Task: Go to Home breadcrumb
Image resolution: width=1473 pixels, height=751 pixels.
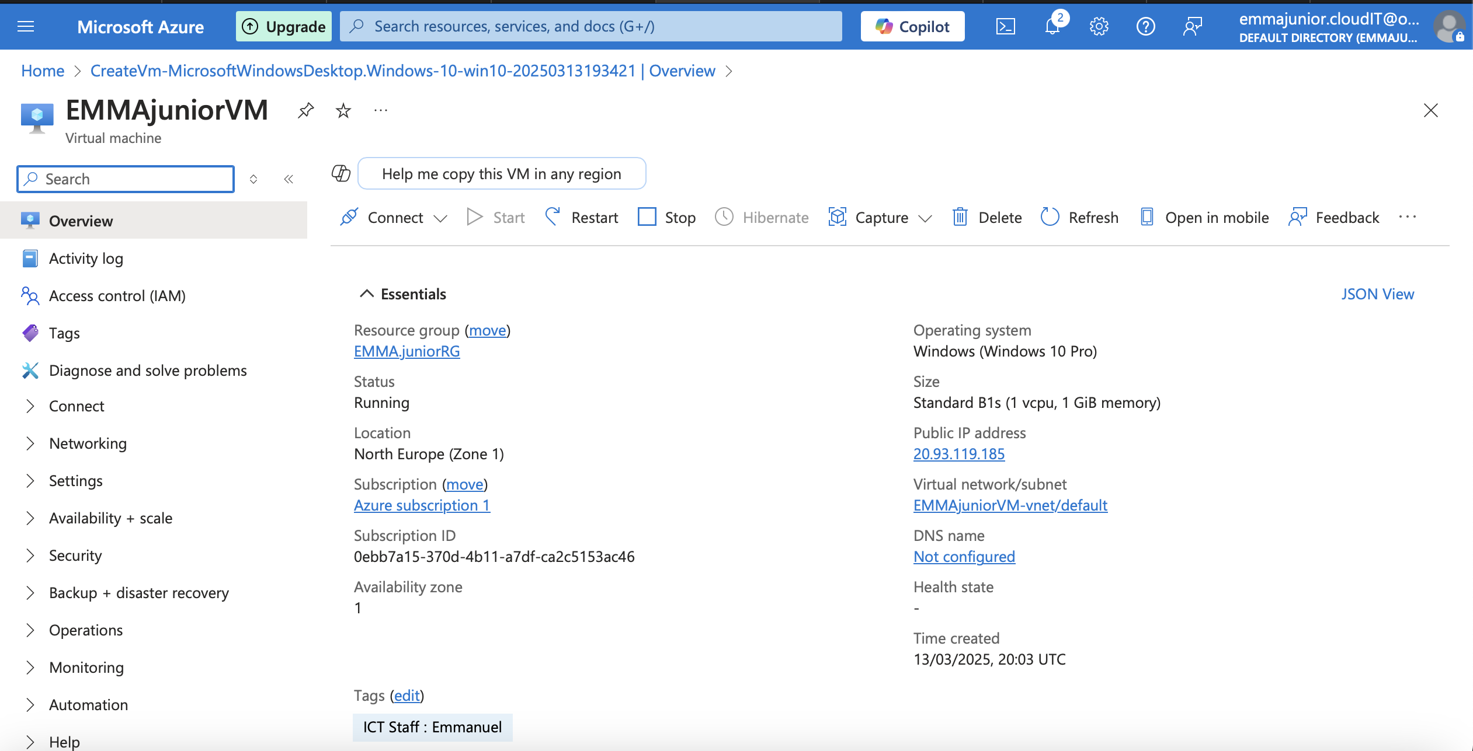Action: coord(43,71)
